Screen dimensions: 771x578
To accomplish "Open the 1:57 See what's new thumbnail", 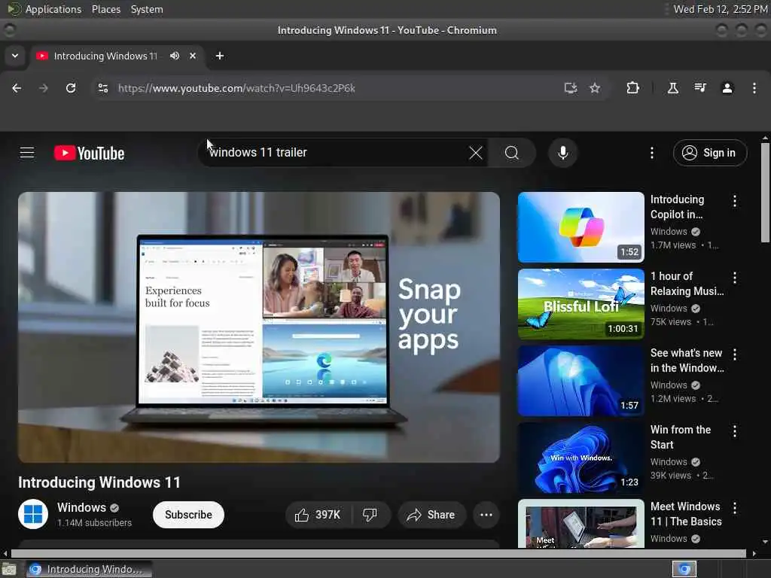I will (x=581, y=380).
